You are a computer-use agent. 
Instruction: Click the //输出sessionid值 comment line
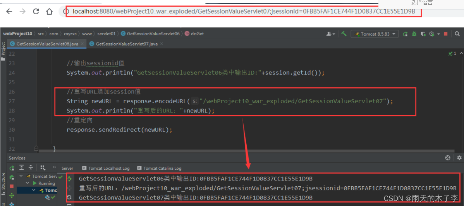95,63
